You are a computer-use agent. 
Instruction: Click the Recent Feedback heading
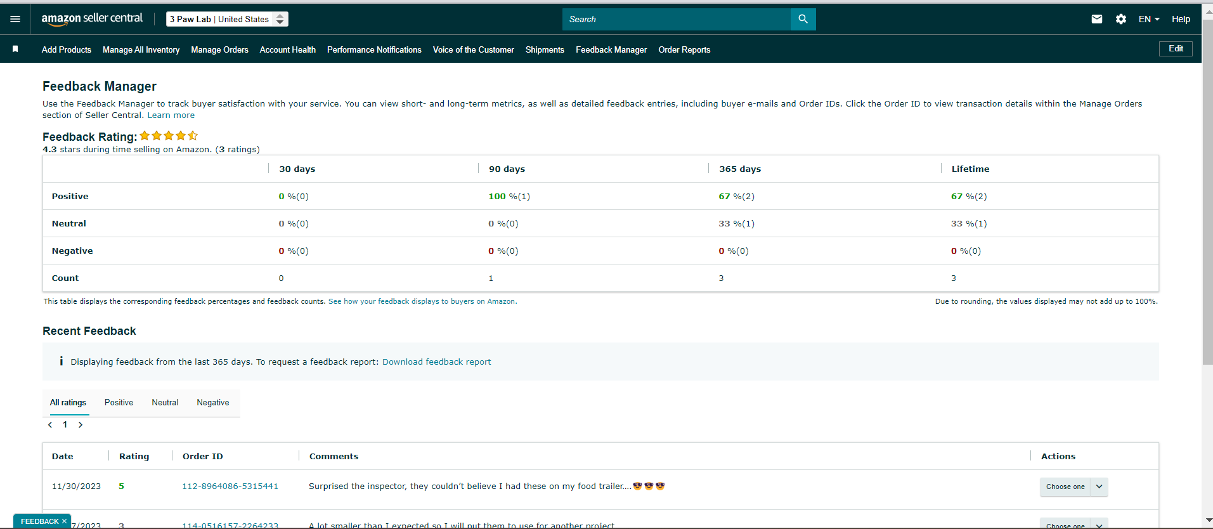click(x=89, y=331)
